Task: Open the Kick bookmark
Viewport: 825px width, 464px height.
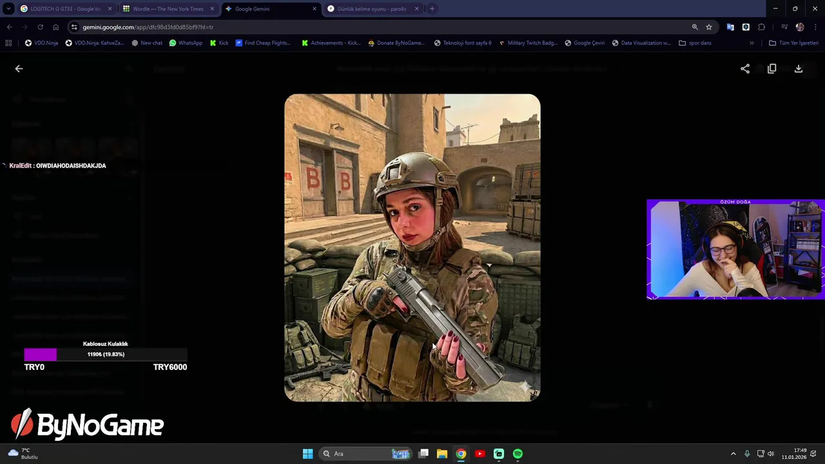Action: pos(219,43)
